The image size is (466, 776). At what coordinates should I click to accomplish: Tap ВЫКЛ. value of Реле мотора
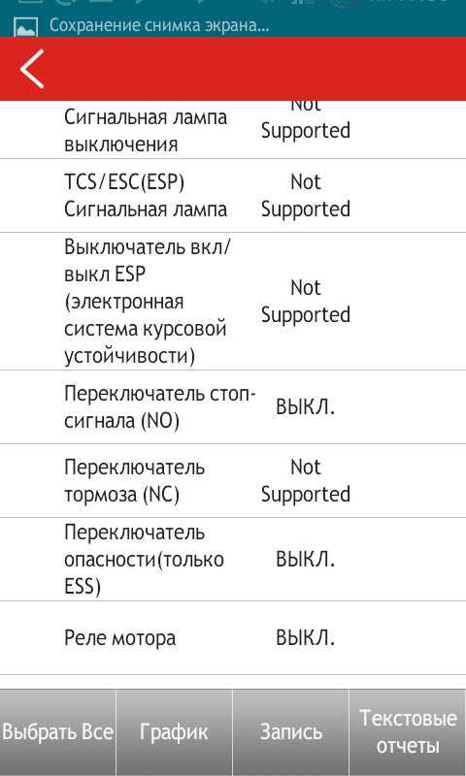306,638
